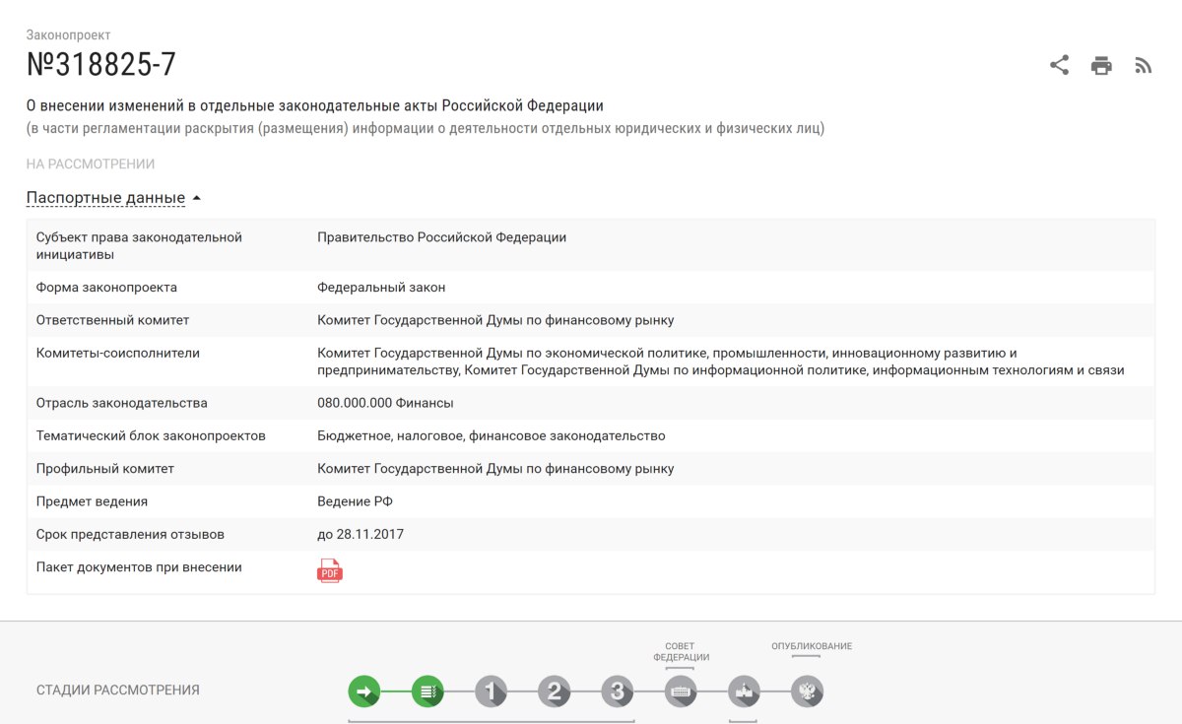
Task: Click the subtitle about раскрытия информации
Action: click(x=426, y=128)
